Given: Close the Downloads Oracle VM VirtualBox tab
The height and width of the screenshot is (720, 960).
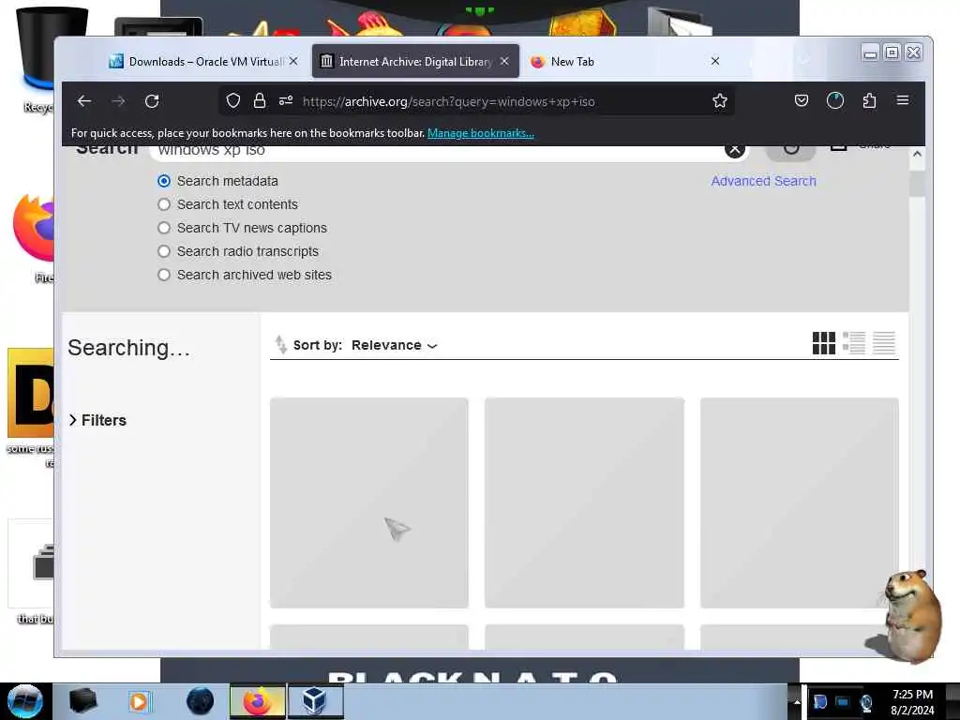Looking at the screenshot, I should click(293, 61).
